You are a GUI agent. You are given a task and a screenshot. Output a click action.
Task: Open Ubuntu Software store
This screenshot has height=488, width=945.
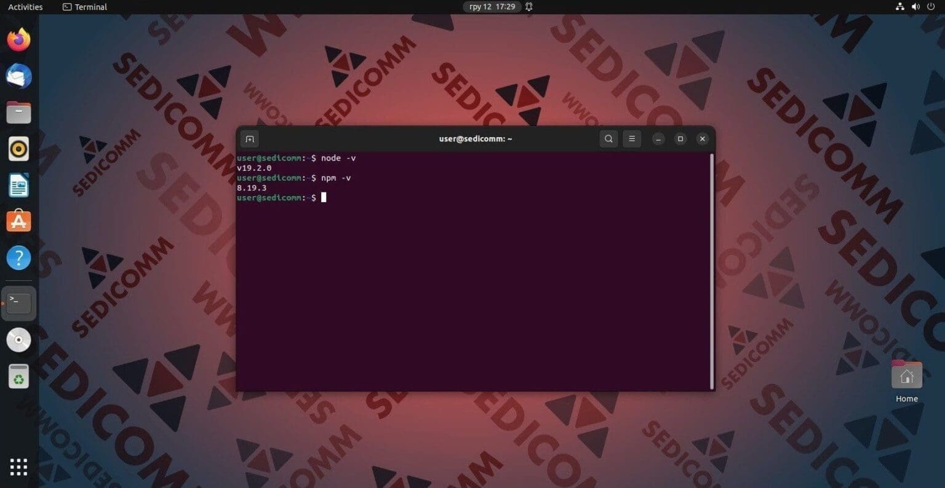[x=18, y=221]
